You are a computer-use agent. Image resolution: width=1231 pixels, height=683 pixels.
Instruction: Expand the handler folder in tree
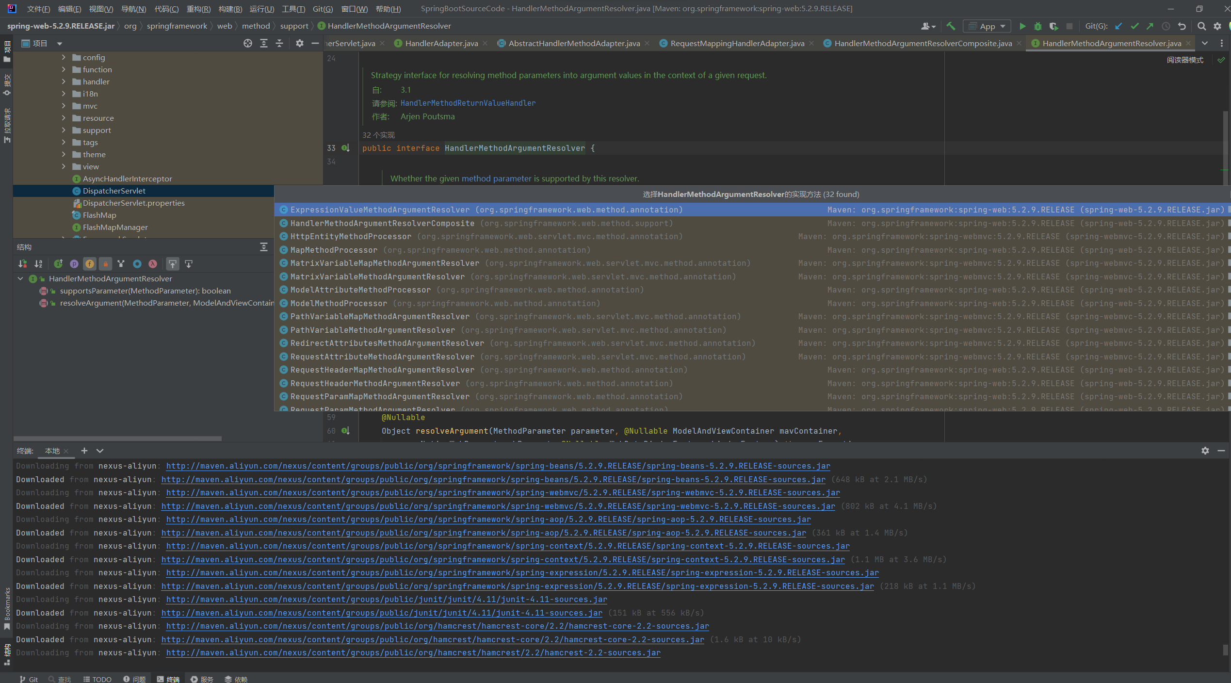tap(64, 81)
